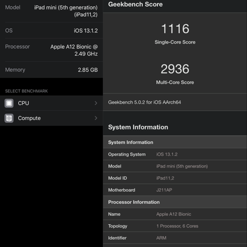Click the Model ID iPad11,2 row
This screenshot has width=247, height=247.
pos(175,178)
